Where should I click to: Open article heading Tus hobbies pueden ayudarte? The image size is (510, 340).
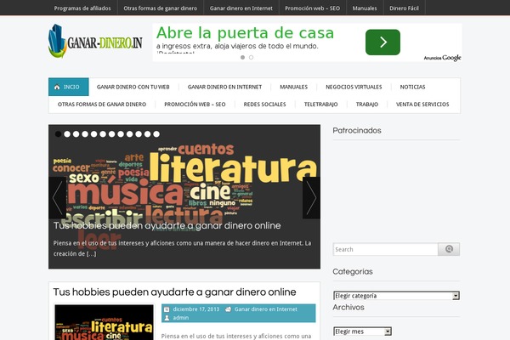coord(174,292)
